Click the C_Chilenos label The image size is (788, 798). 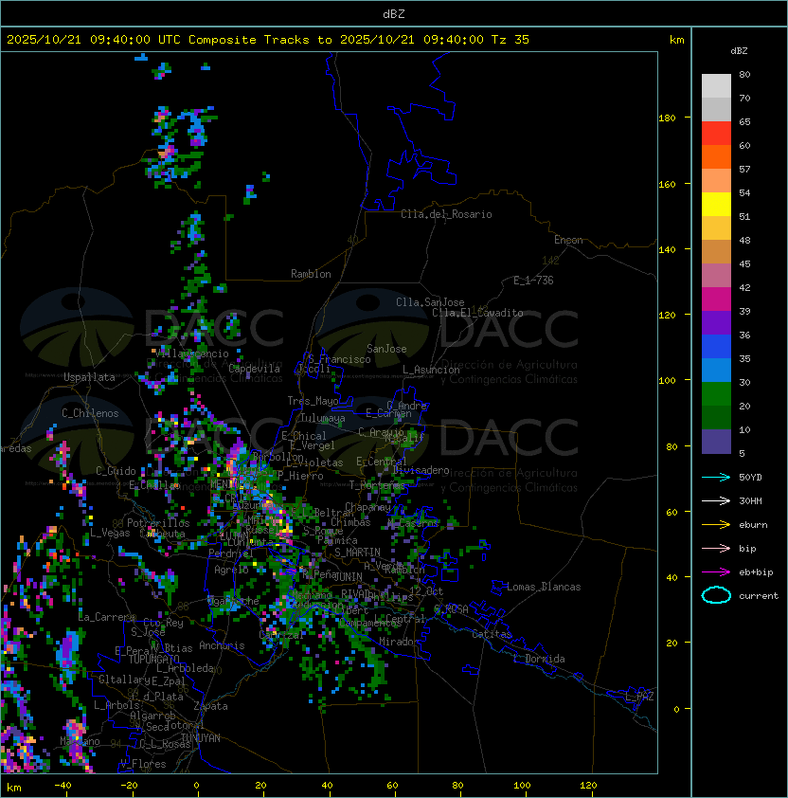[90, 413]
